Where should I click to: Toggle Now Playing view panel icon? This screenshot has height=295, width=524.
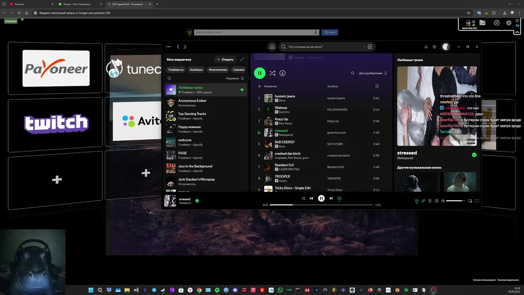click(x=417, y=201)
